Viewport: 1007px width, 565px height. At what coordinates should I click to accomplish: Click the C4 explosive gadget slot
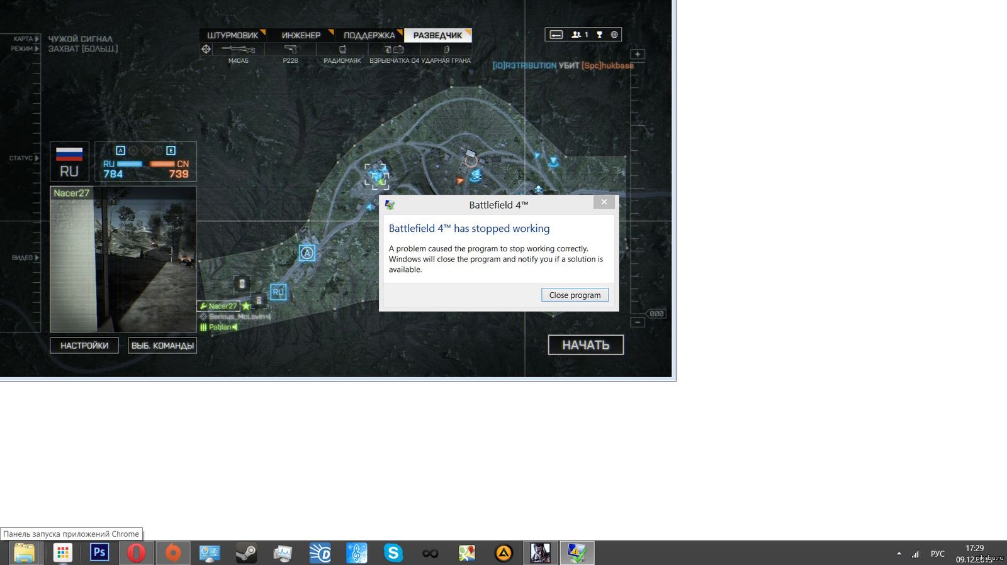(394, 50)
